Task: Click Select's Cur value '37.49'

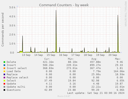Action: coord(48,81)
